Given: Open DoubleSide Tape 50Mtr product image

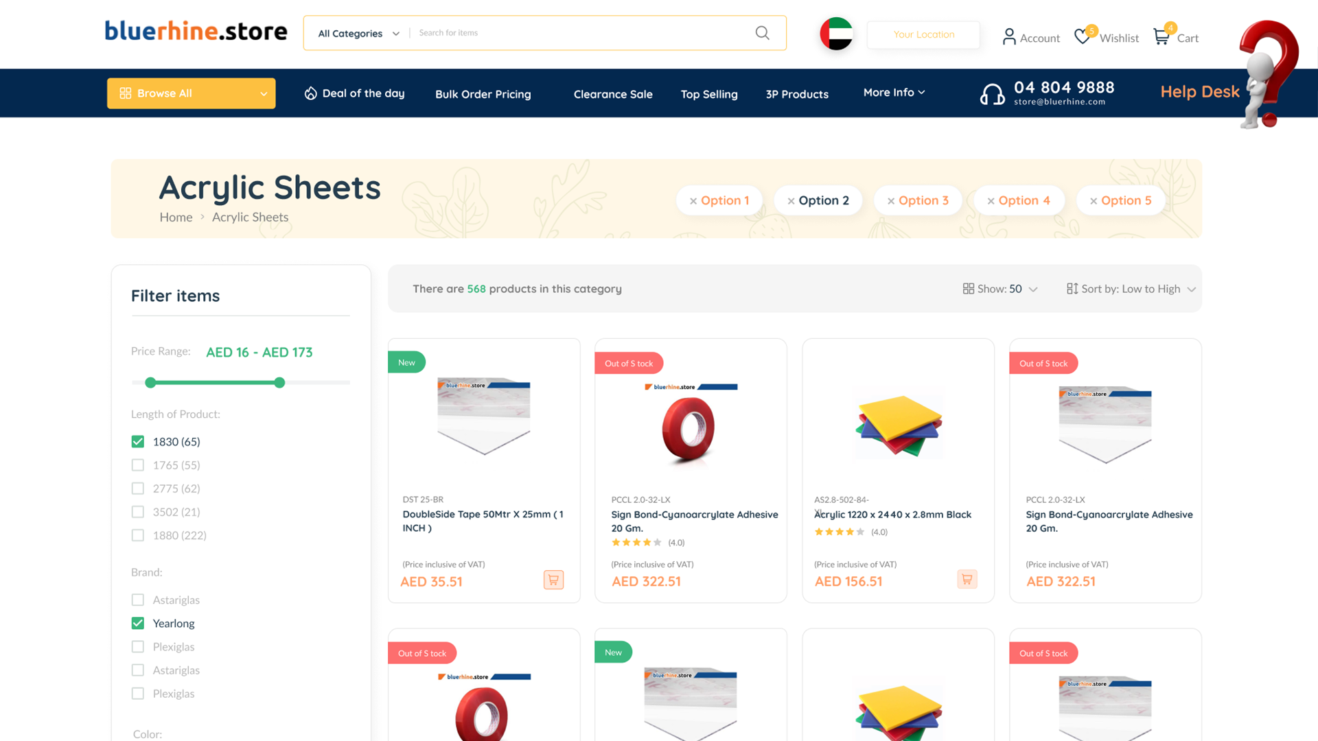Looking at the screenshot, I should click(x=484, y=416).
